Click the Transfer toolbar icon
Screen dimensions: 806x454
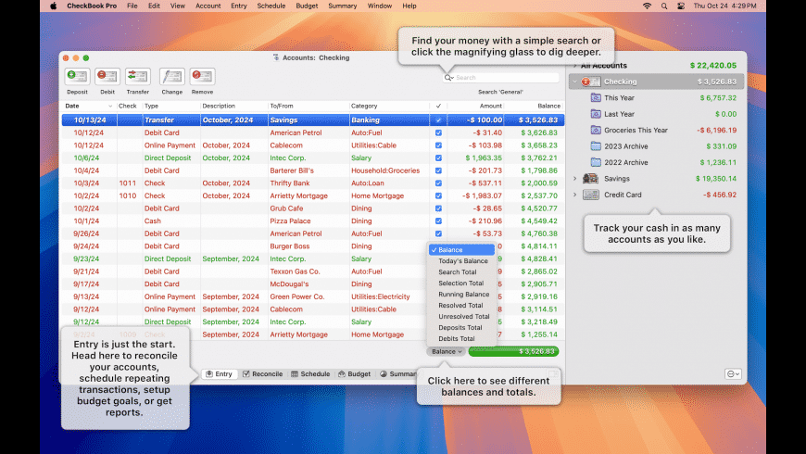pos(138,77)
